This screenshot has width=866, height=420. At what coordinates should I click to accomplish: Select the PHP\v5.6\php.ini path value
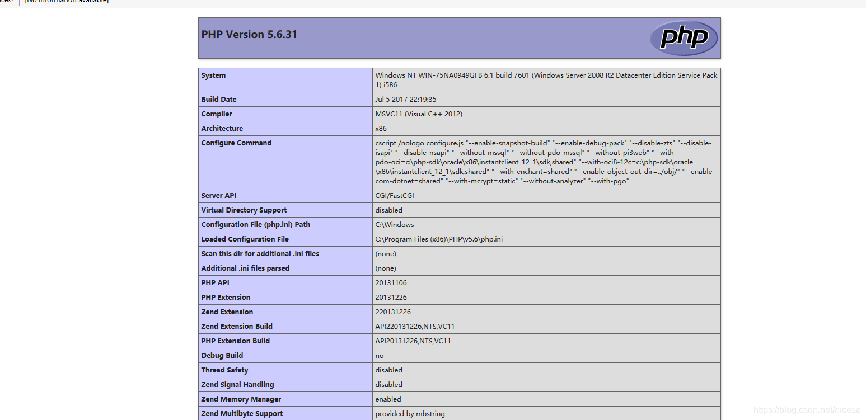[439, 239]
